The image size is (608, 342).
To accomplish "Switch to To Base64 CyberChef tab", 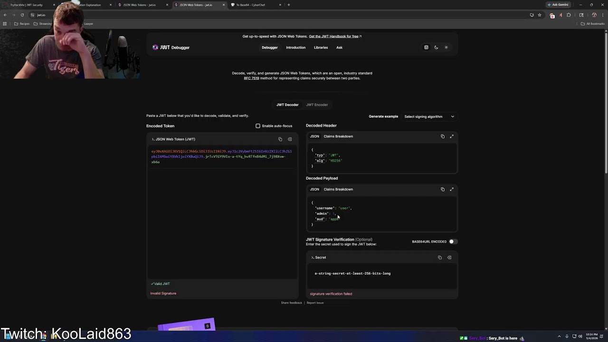I will pyautogui.click(x=255, y=5).
